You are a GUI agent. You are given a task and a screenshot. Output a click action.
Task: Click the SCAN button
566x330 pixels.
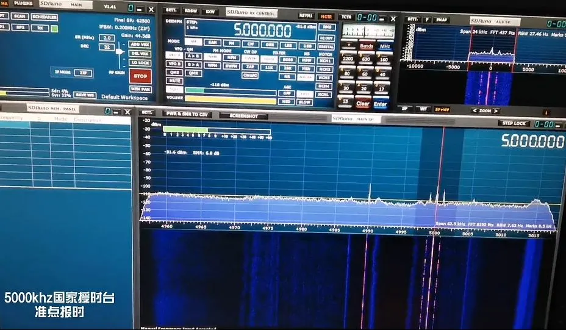19,16
